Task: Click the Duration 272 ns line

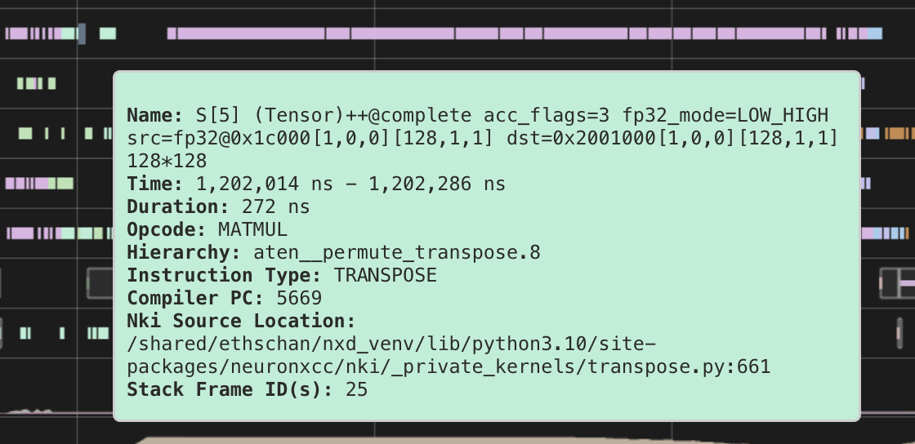Action: click(x=218, y=206)
